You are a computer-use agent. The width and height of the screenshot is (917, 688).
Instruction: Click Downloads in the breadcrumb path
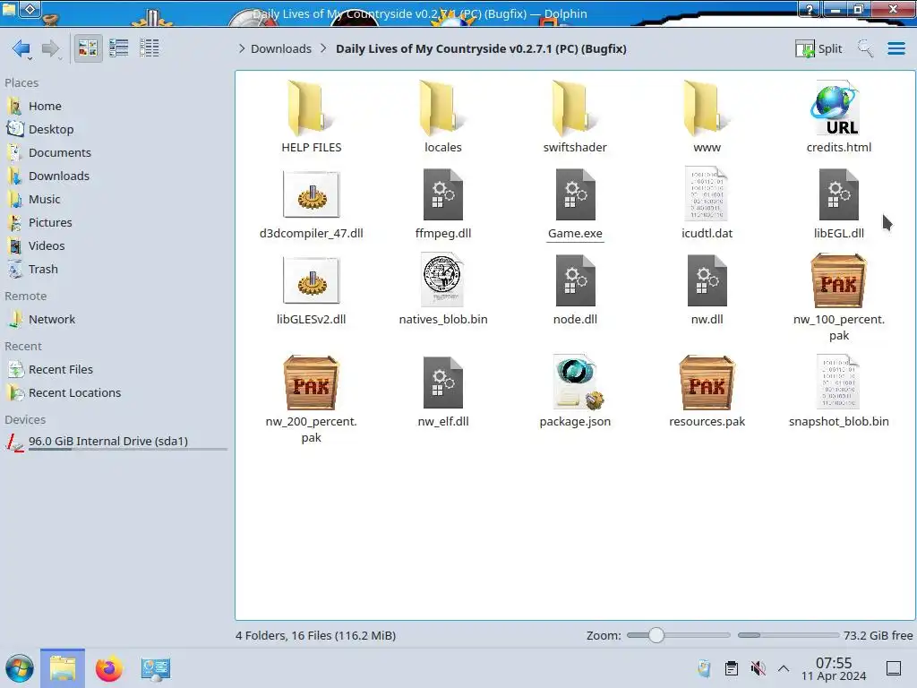click(280, 48)
